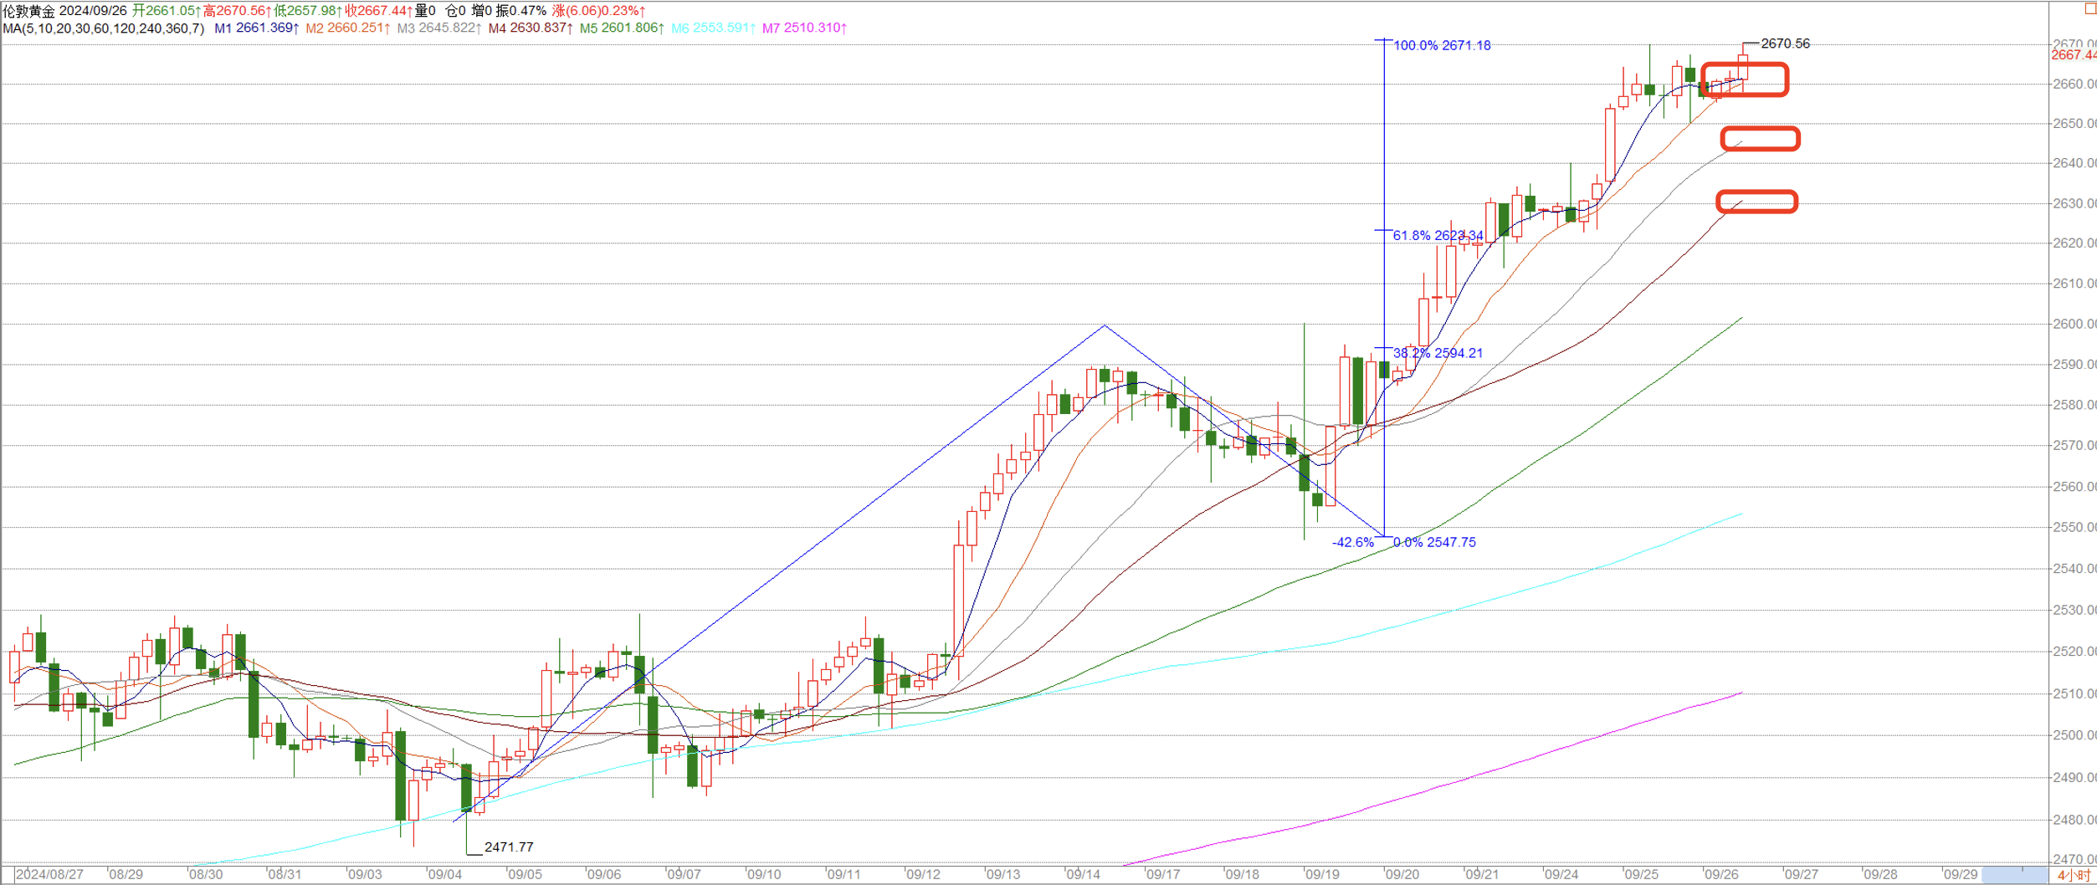Click the 09/29 date on time axis

pos(1961,875)
